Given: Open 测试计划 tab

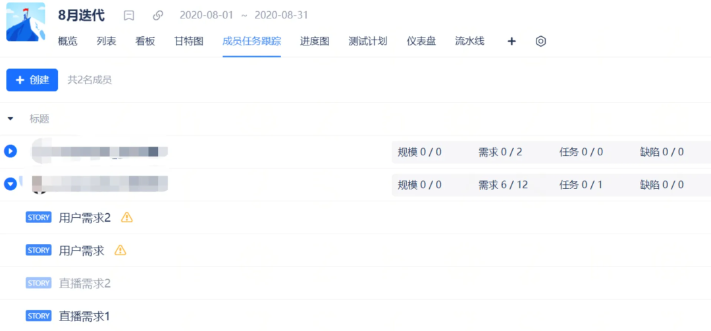Looking at the screenshot, I should [368, 41].
